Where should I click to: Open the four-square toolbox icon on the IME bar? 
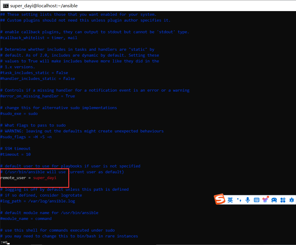[283, 200]
